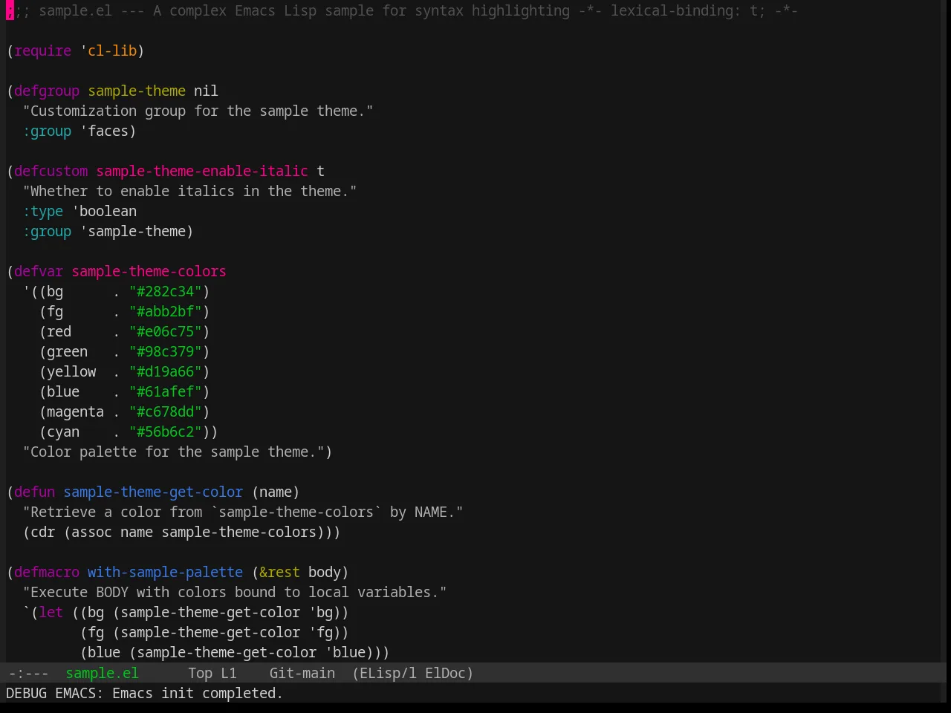
Task: Click the "#282c34" color string
Action: [165, 291]
